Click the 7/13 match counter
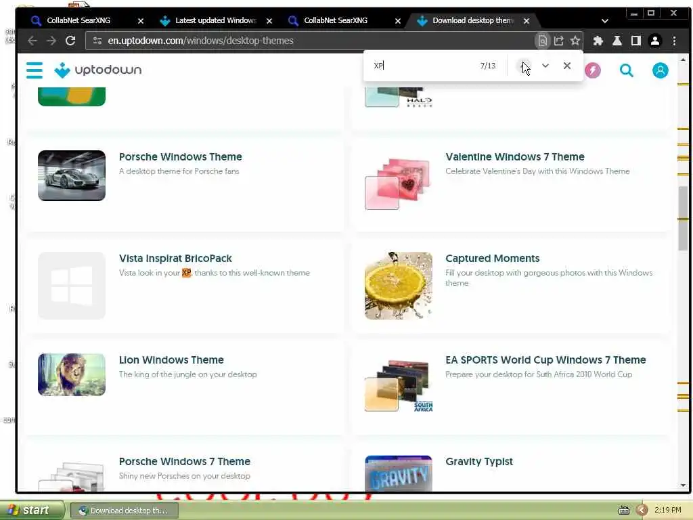The image size is (693, 520). click(488, 66)
